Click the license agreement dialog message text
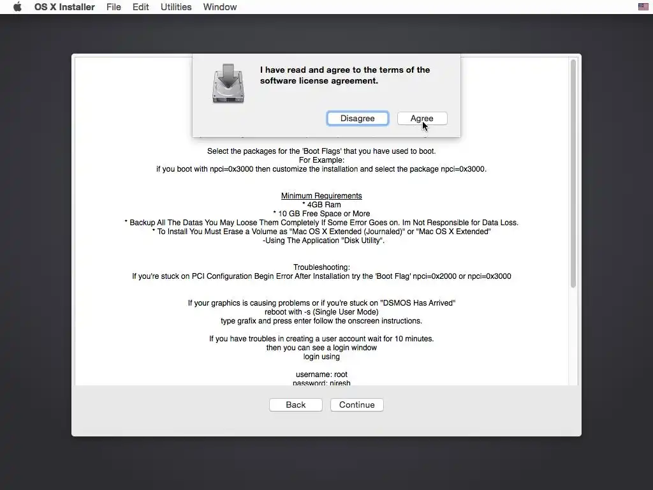Image resolution: width=653 pixels, height=490 pixels. click(345, 75)
